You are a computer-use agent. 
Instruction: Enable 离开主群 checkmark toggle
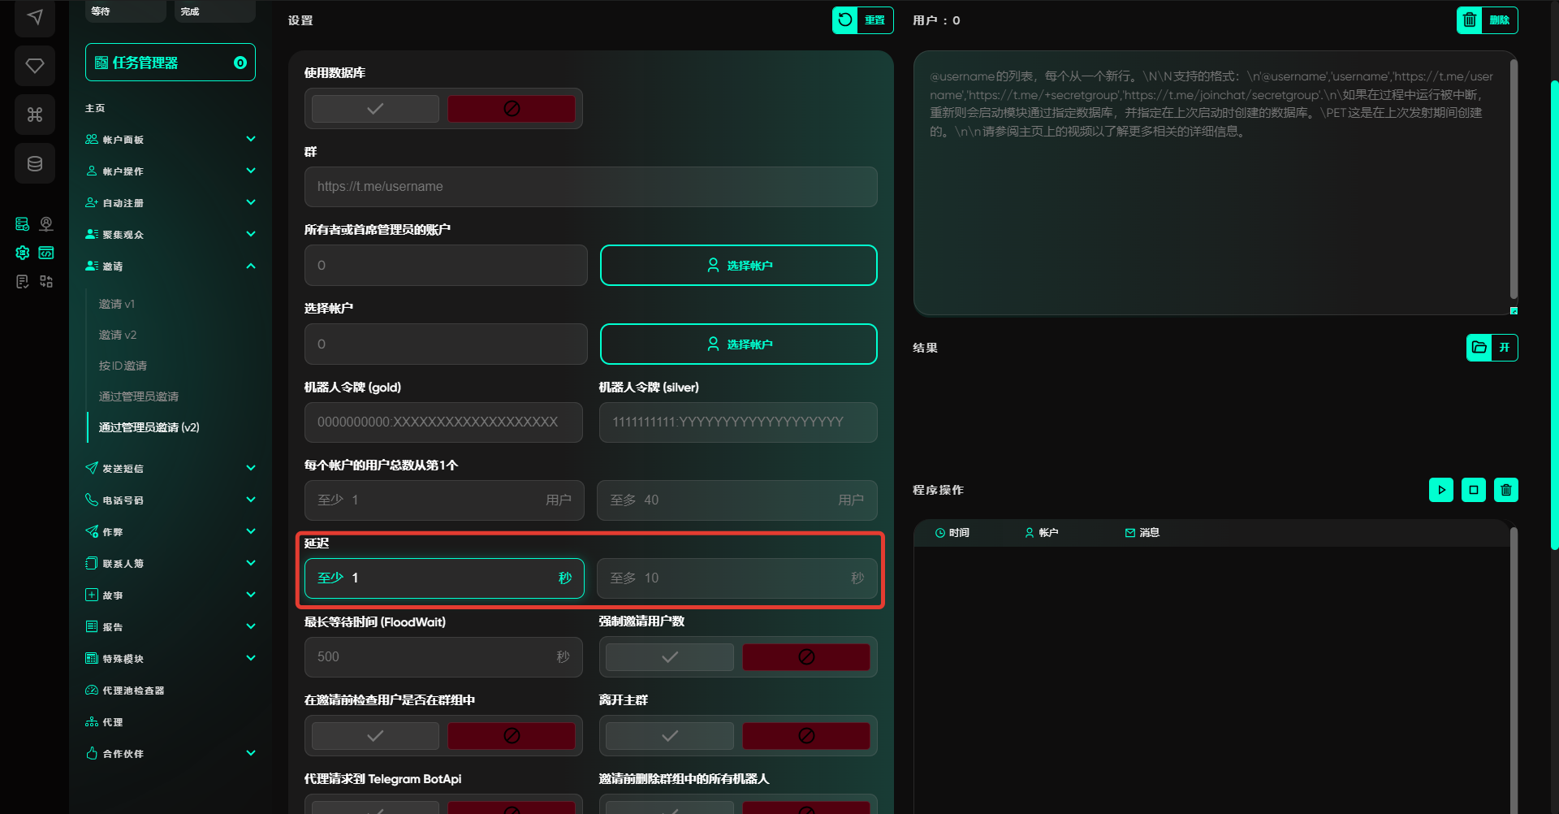(x=670, y=736)
